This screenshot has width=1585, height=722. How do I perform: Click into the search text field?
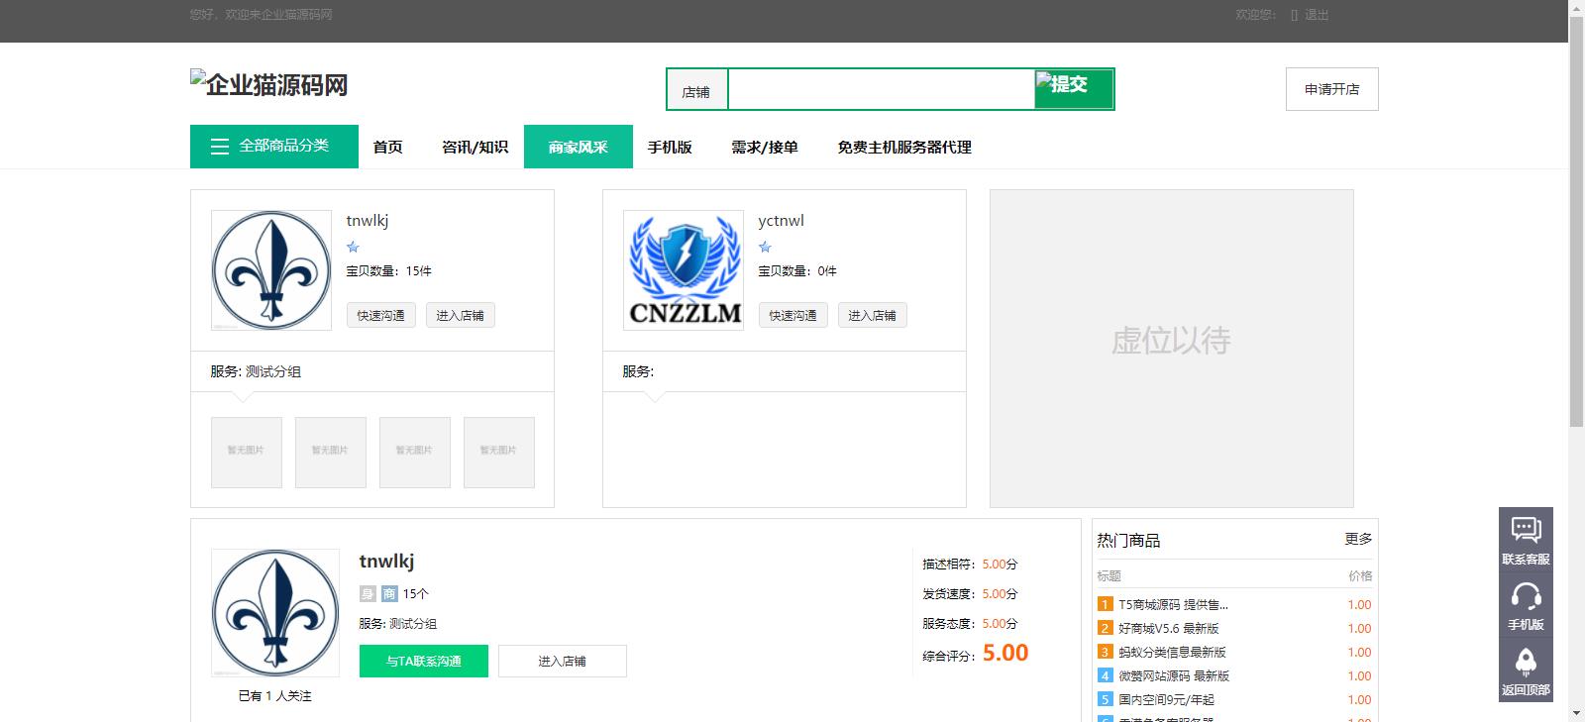click(x=881, y=89)
